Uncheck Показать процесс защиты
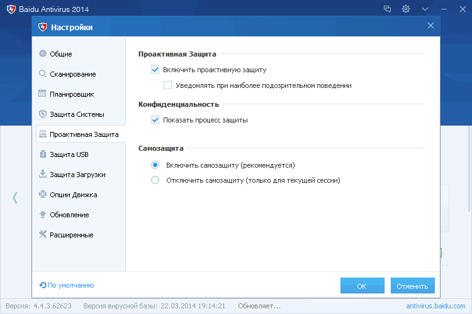The image size is (472, 314). tap(155, 120)
